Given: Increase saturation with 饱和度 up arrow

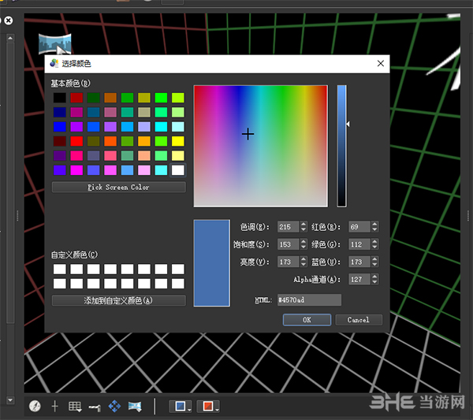Looking at the screenshot, I should (x=304, y=241).
